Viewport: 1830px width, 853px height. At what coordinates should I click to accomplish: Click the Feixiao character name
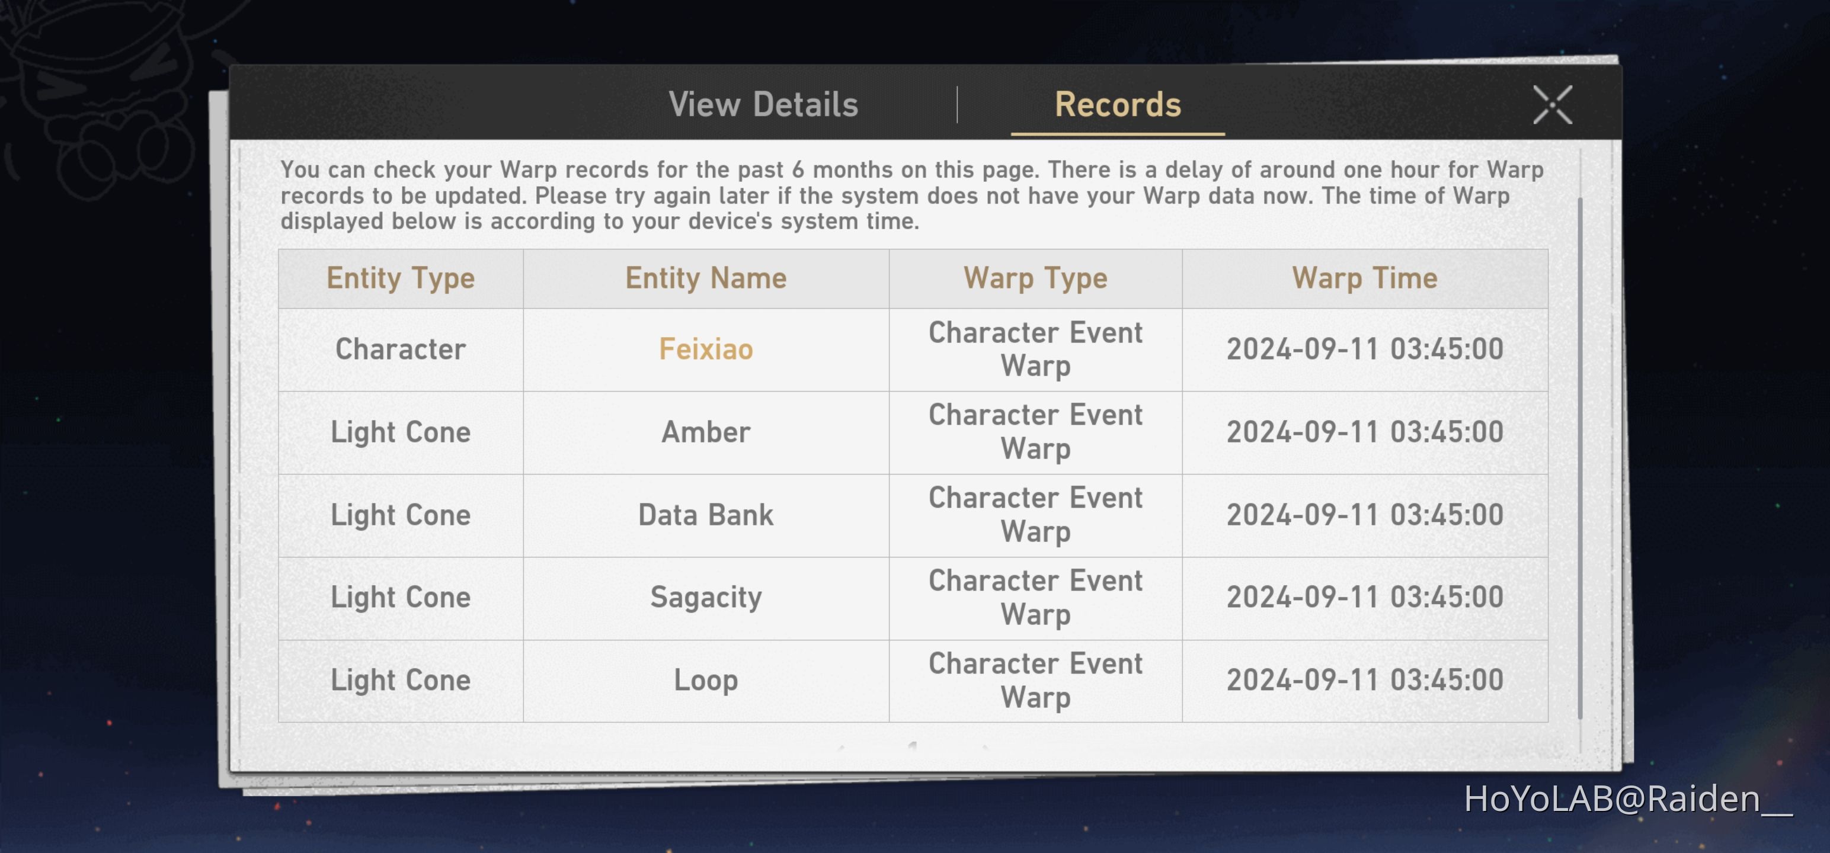tap(705, 349)
